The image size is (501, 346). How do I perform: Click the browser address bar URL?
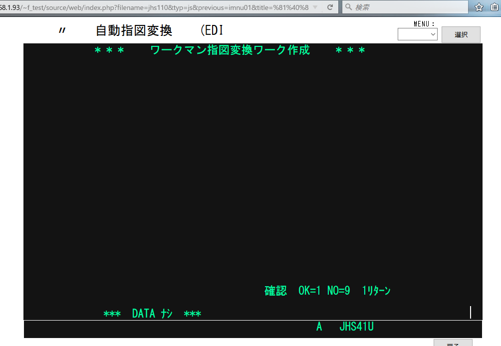coord(150,7)
